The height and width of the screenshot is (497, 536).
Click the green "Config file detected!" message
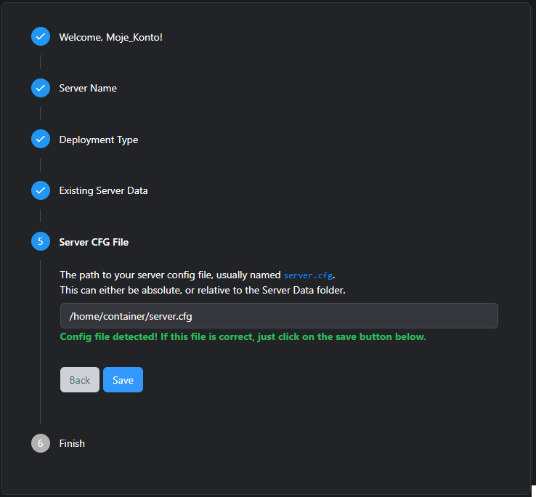pyautogui.click(x=243, y=337)
